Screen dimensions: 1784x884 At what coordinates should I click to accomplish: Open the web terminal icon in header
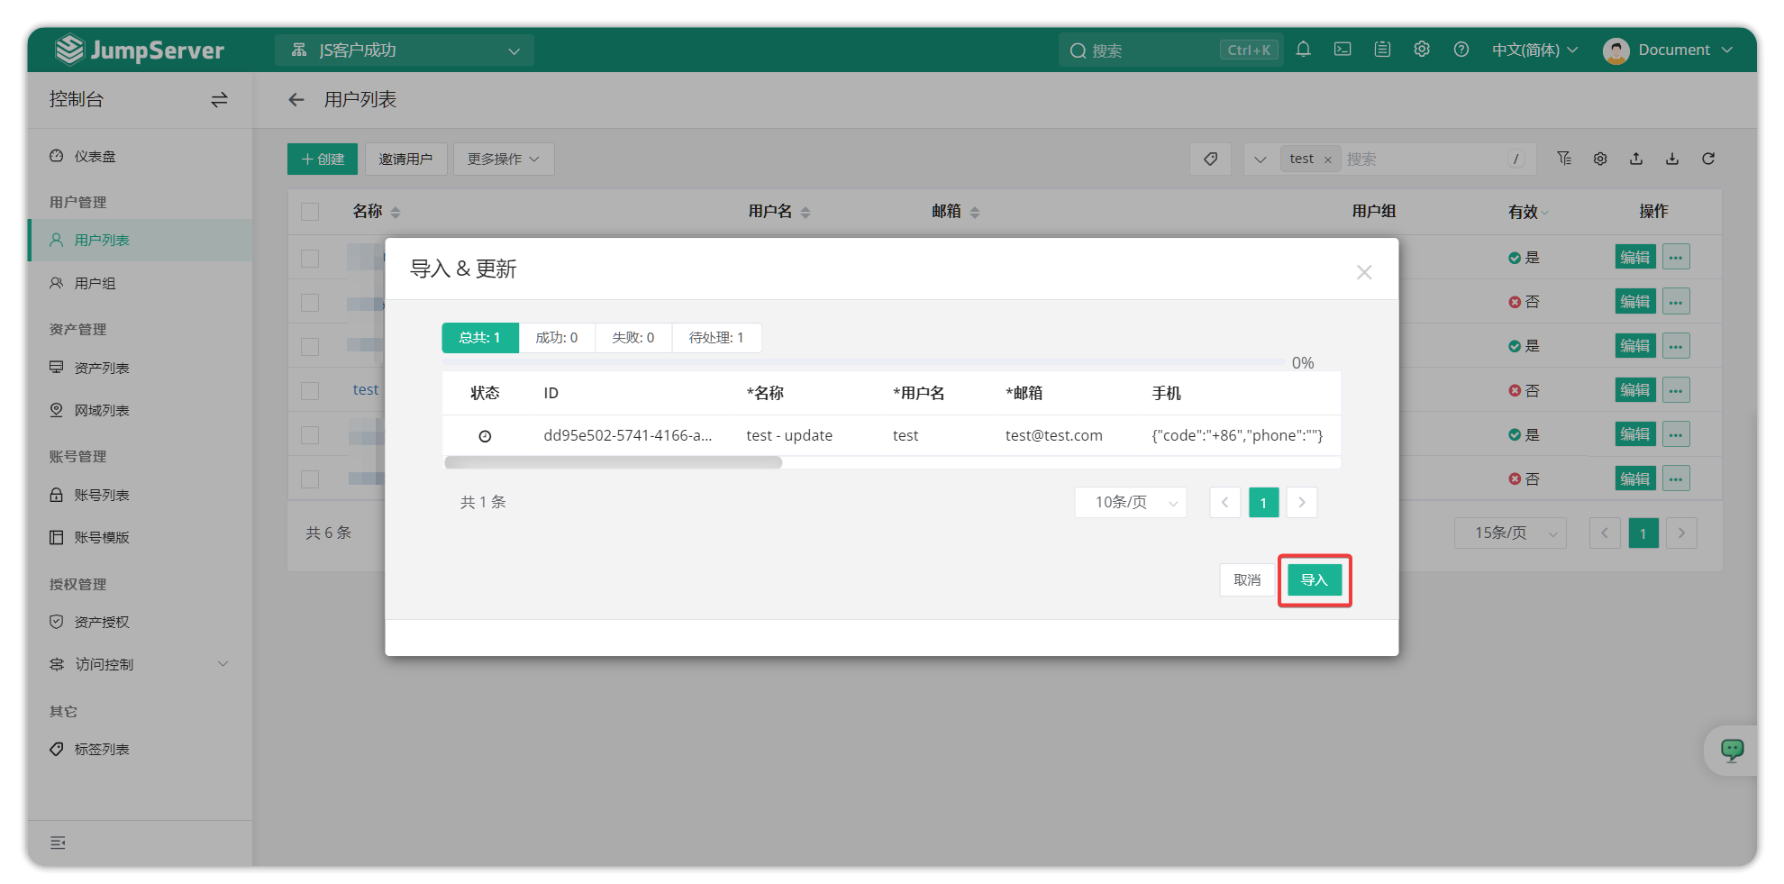click(1343, 50)
